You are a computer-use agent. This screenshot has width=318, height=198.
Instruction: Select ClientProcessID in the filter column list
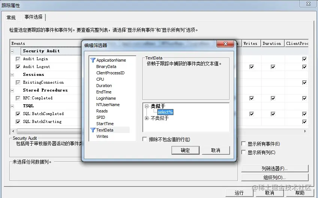click(110, 73)
